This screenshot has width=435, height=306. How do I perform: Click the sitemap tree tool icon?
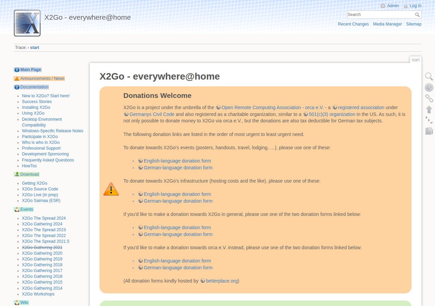(x=429, y=120)
